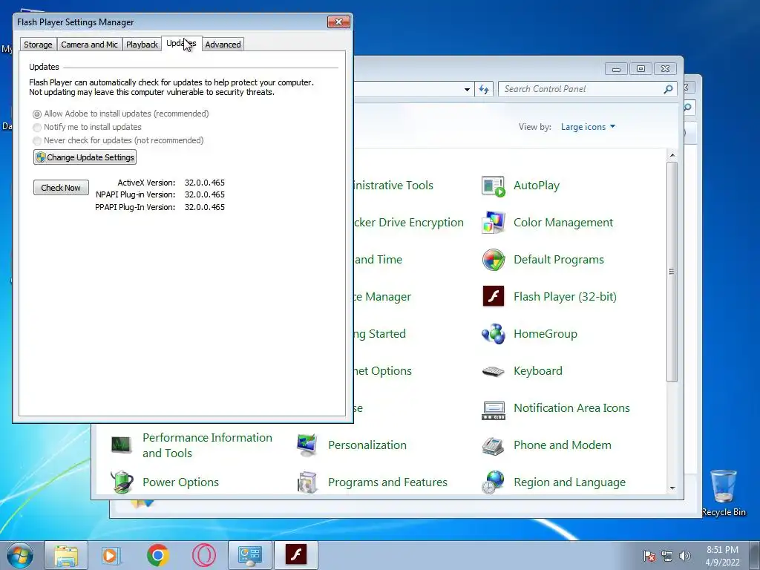This screenshot has height=570, width=760.
Task: Click the Change Update Settings button
Action: coord(85,157)
